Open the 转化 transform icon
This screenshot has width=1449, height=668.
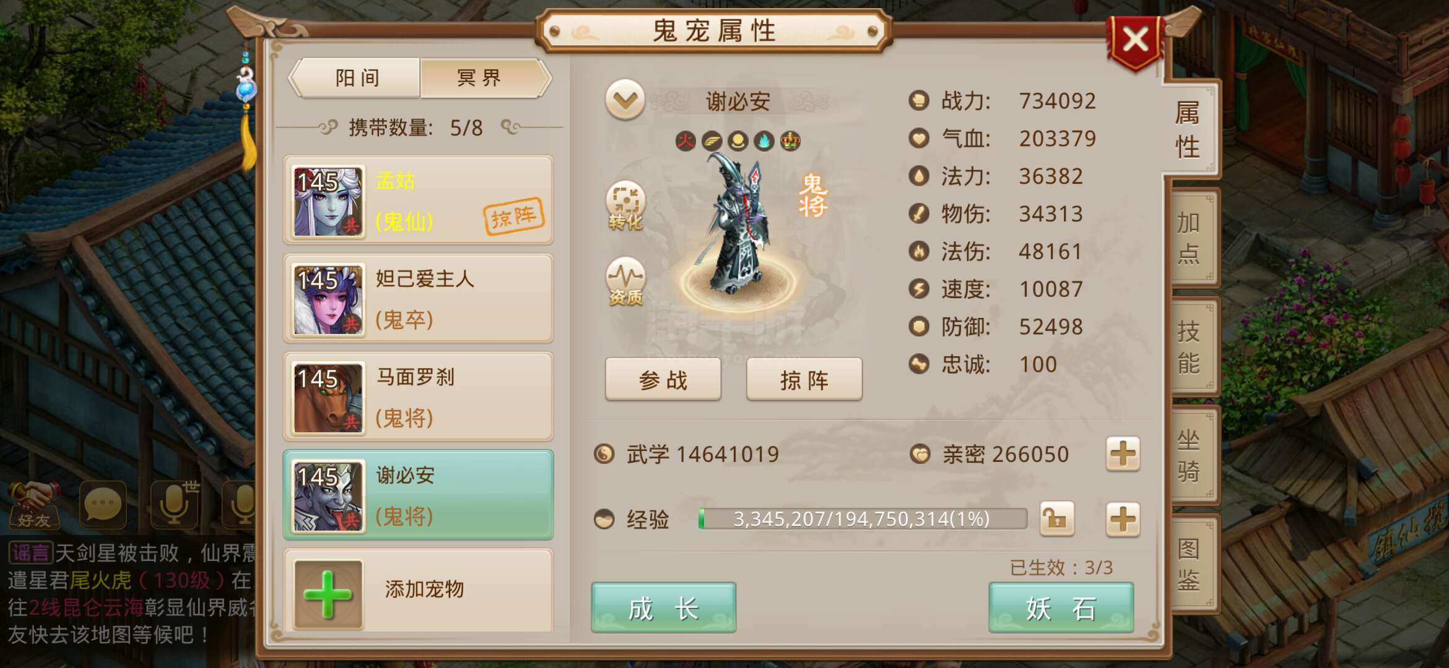click(625, 205)
